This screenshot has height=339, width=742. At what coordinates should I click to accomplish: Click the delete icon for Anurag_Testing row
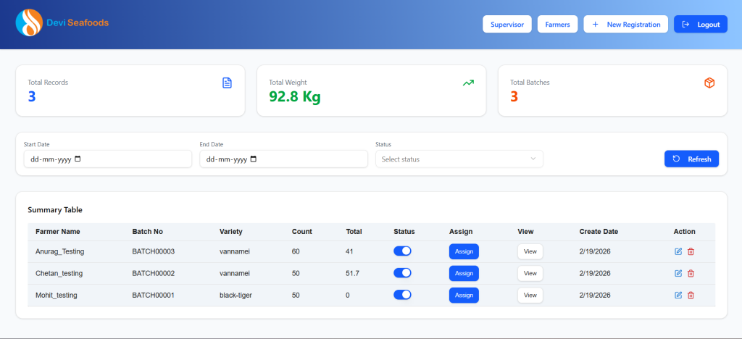(691, 251)
